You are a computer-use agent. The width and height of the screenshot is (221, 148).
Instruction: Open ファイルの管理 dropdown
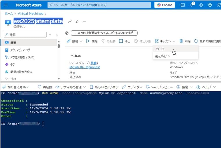[71, 87]
